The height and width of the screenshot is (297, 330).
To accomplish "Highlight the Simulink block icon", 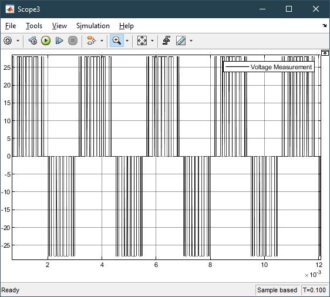I will coord(91,41).
